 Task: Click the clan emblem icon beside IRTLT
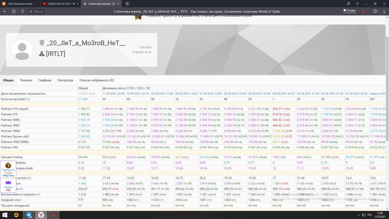(42, 54)
